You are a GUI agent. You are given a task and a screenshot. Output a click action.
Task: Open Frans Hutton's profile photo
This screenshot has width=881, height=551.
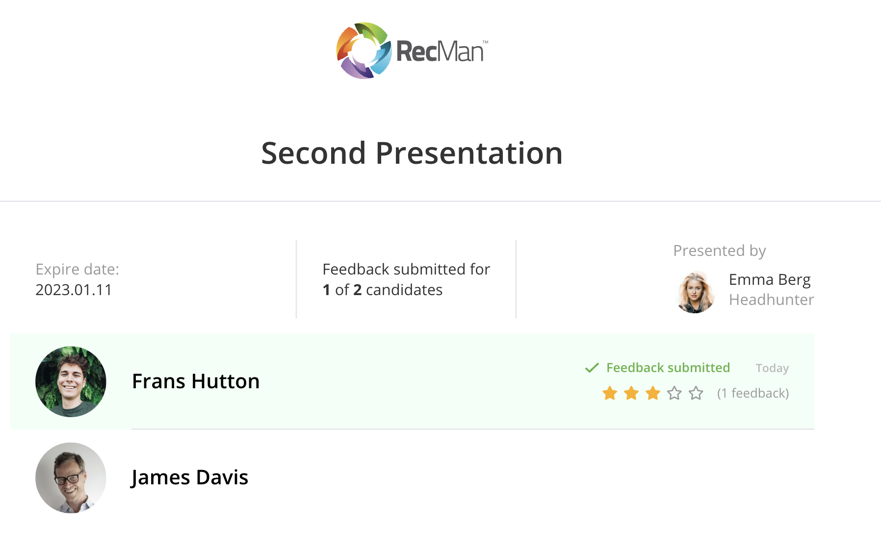click(71, 381)
